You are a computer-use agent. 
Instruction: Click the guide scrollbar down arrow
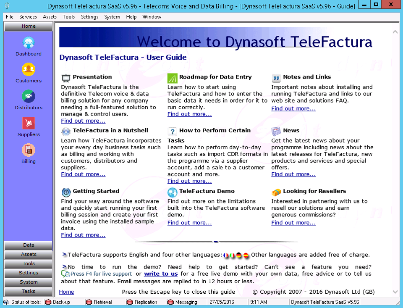(395, 292)
